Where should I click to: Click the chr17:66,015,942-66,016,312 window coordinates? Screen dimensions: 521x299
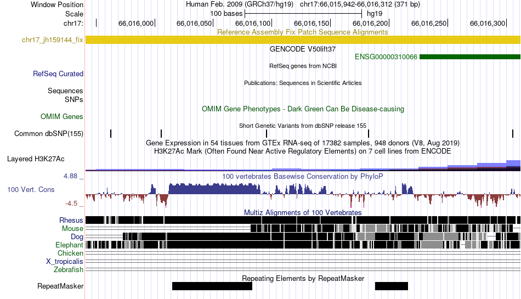click(x=360, y=4)
